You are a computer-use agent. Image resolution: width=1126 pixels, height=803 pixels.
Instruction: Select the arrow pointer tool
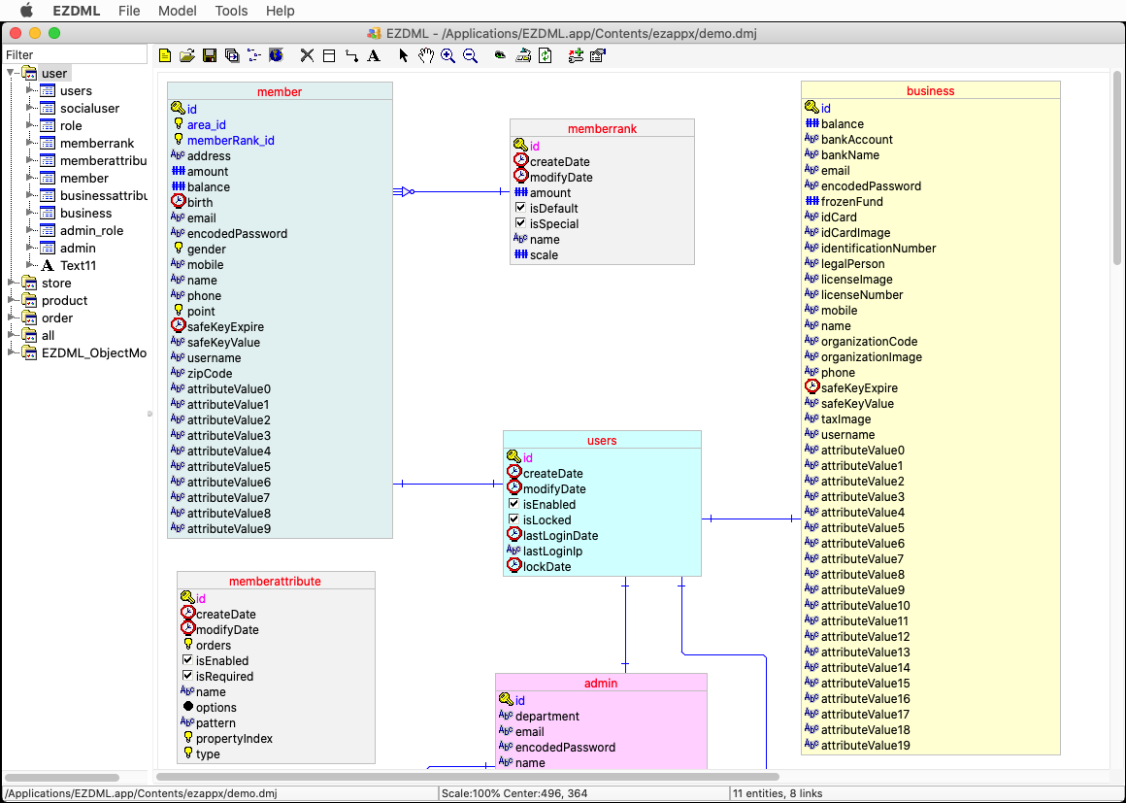pos(404,55)
